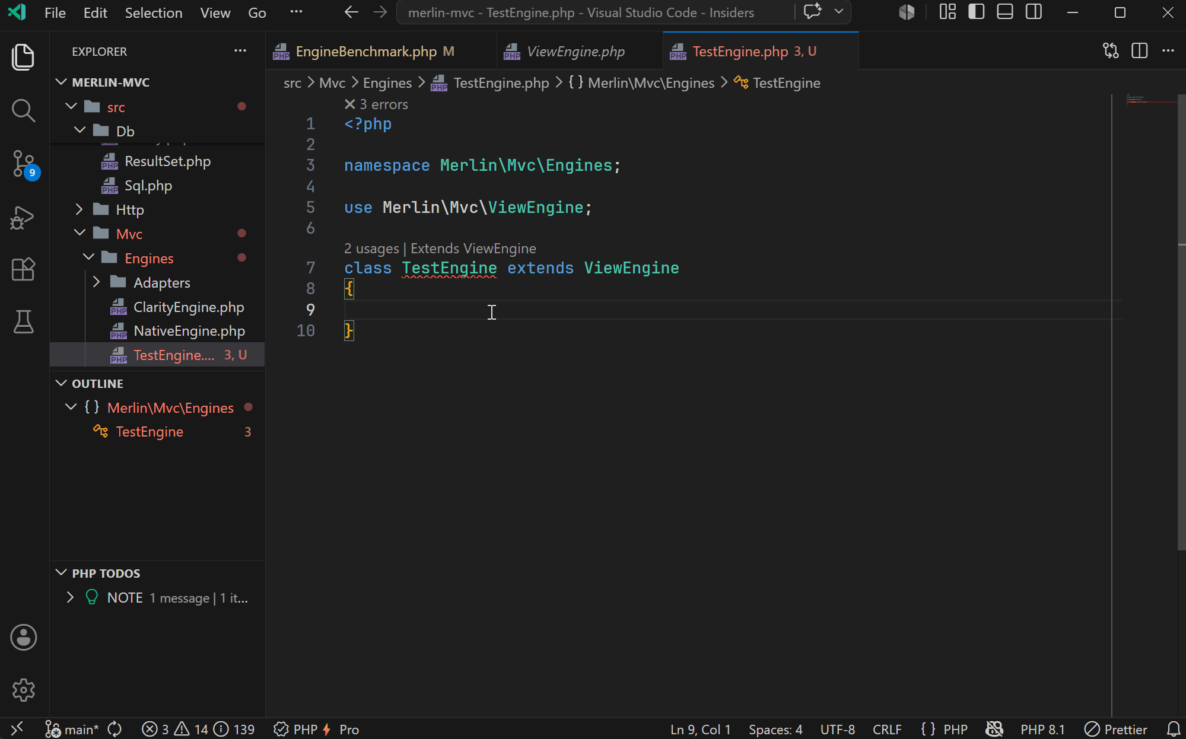Screen dimensions: 1186x739
Task: Toggle the Secondary Side Bar
Action: click(1034, 12)
